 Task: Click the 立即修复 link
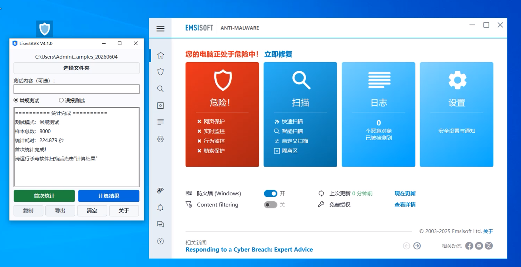[x=278, y=54]
